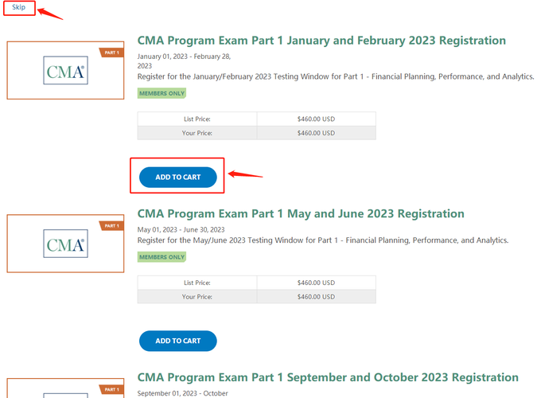Select Your Price amount for May/June exam

coord(316,297)
